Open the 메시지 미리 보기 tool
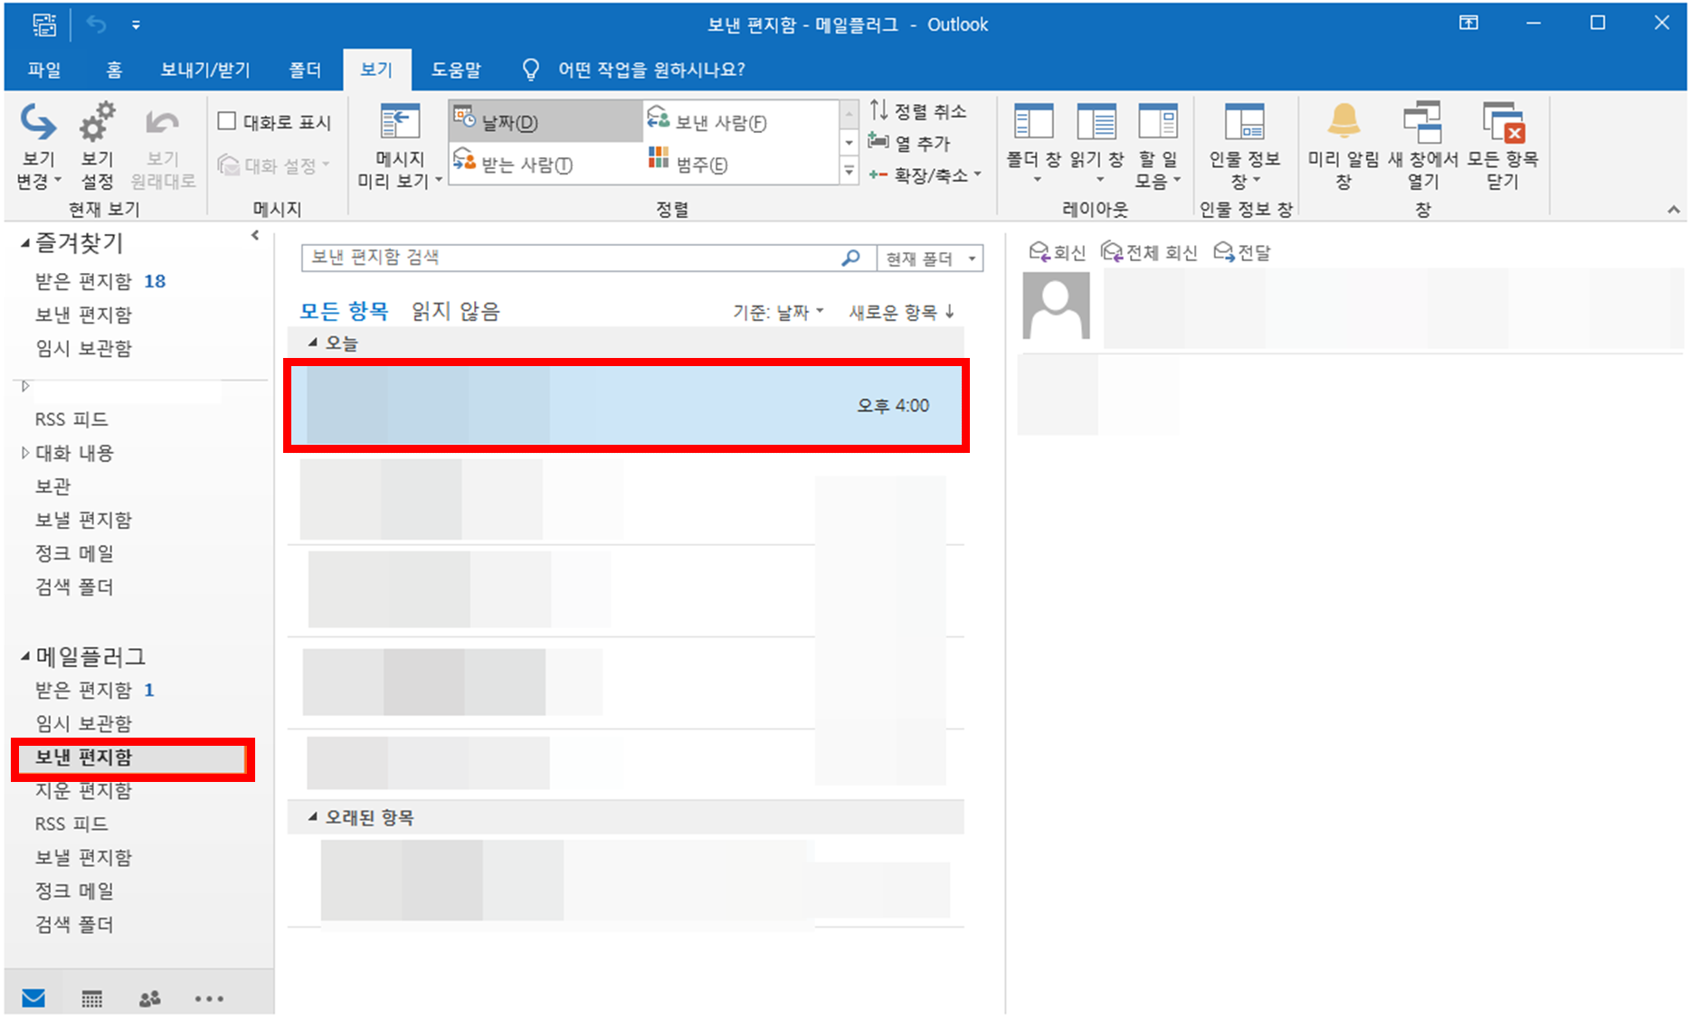The image size is (1690, 1017). [397, 145]
